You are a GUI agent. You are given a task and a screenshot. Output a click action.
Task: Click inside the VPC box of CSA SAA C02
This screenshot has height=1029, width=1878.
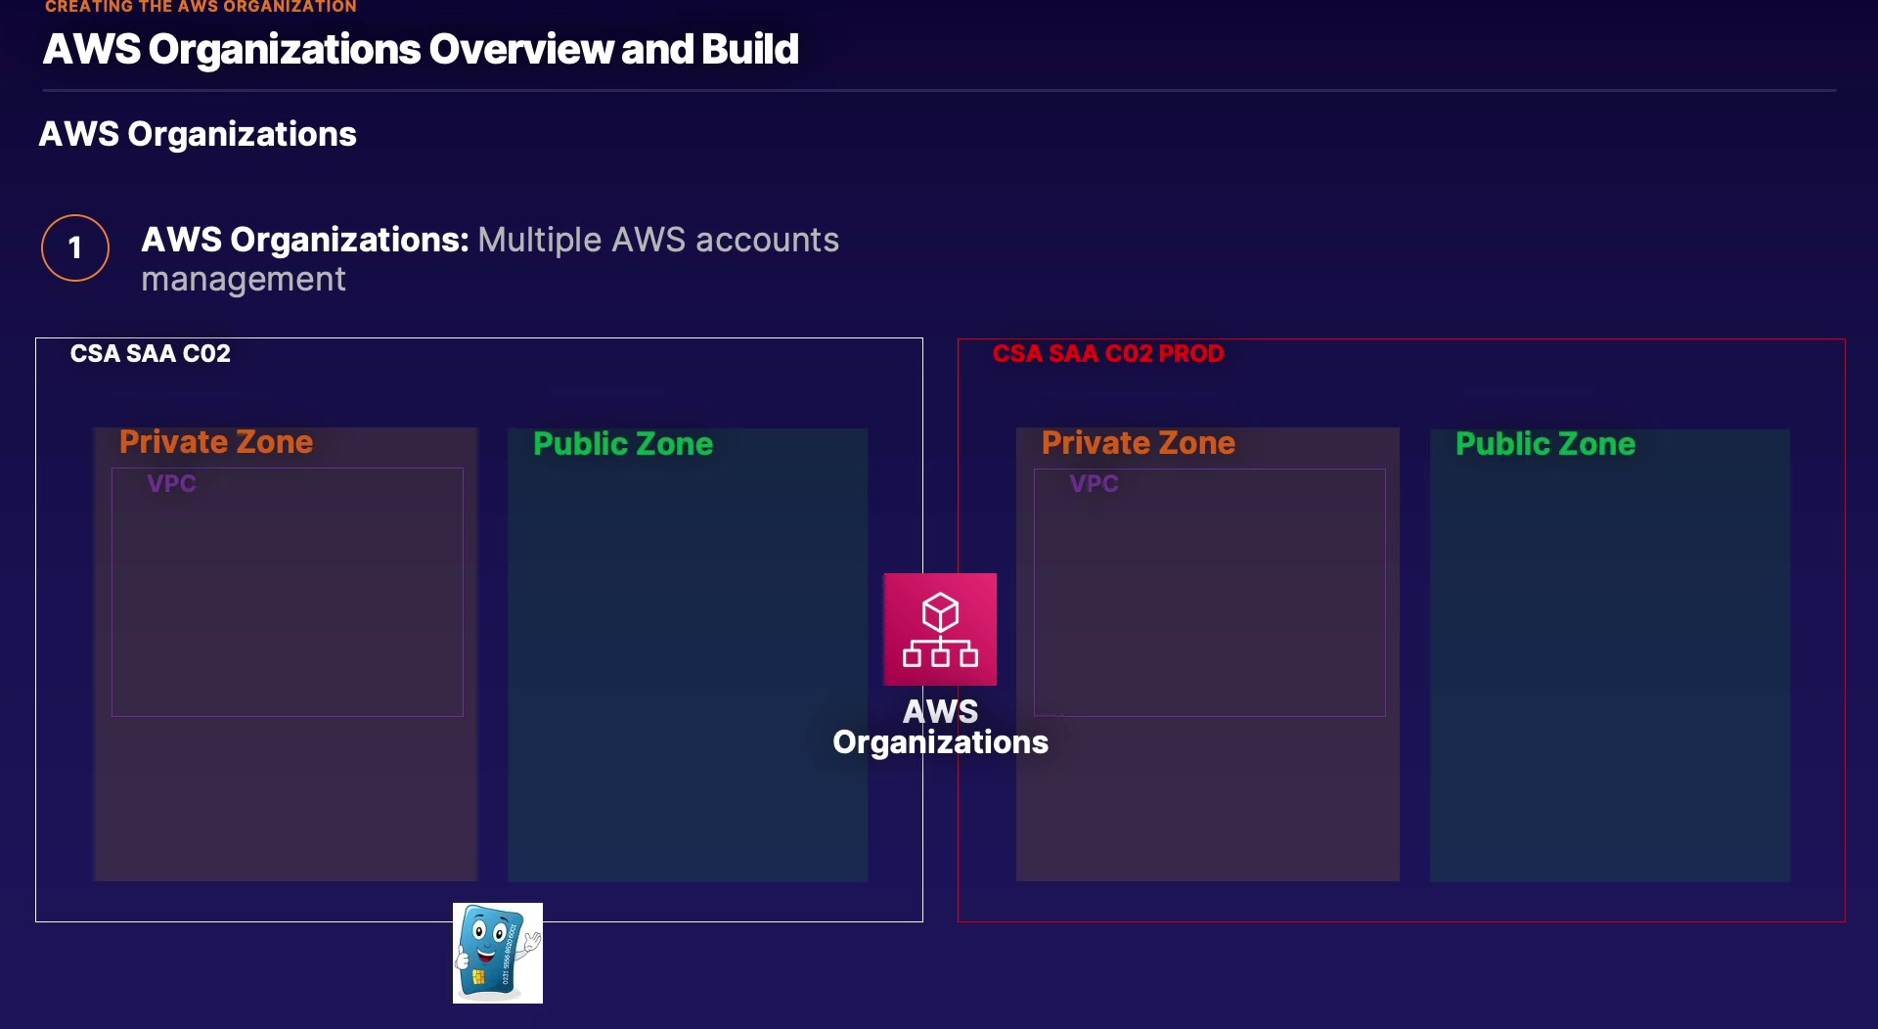(288, 606)
